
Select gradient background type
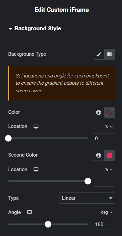[110, 54]
